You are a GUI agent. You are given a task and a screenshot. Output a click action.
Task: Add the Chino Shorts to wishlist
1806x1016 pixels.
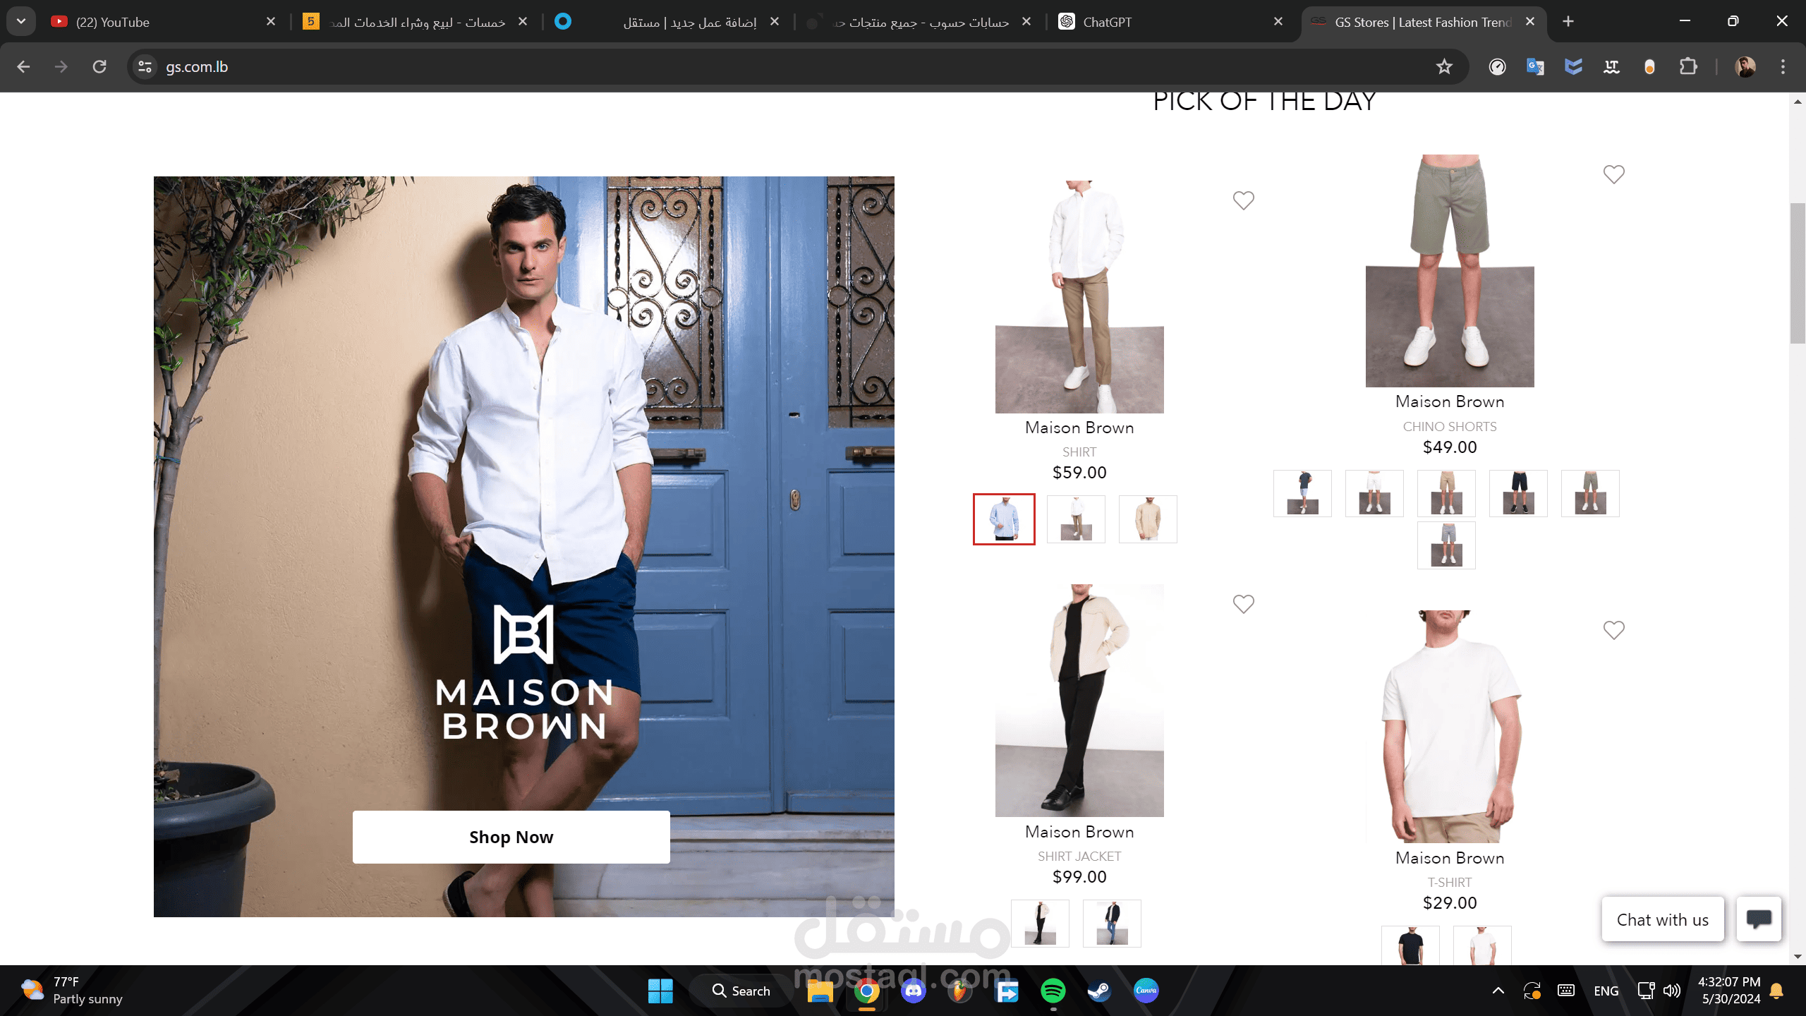[1613, 174]
